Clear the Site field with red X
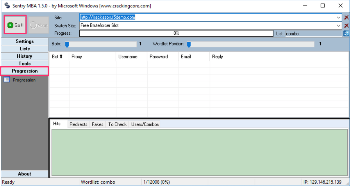This screenshot has width=350, height=186. 346,18
